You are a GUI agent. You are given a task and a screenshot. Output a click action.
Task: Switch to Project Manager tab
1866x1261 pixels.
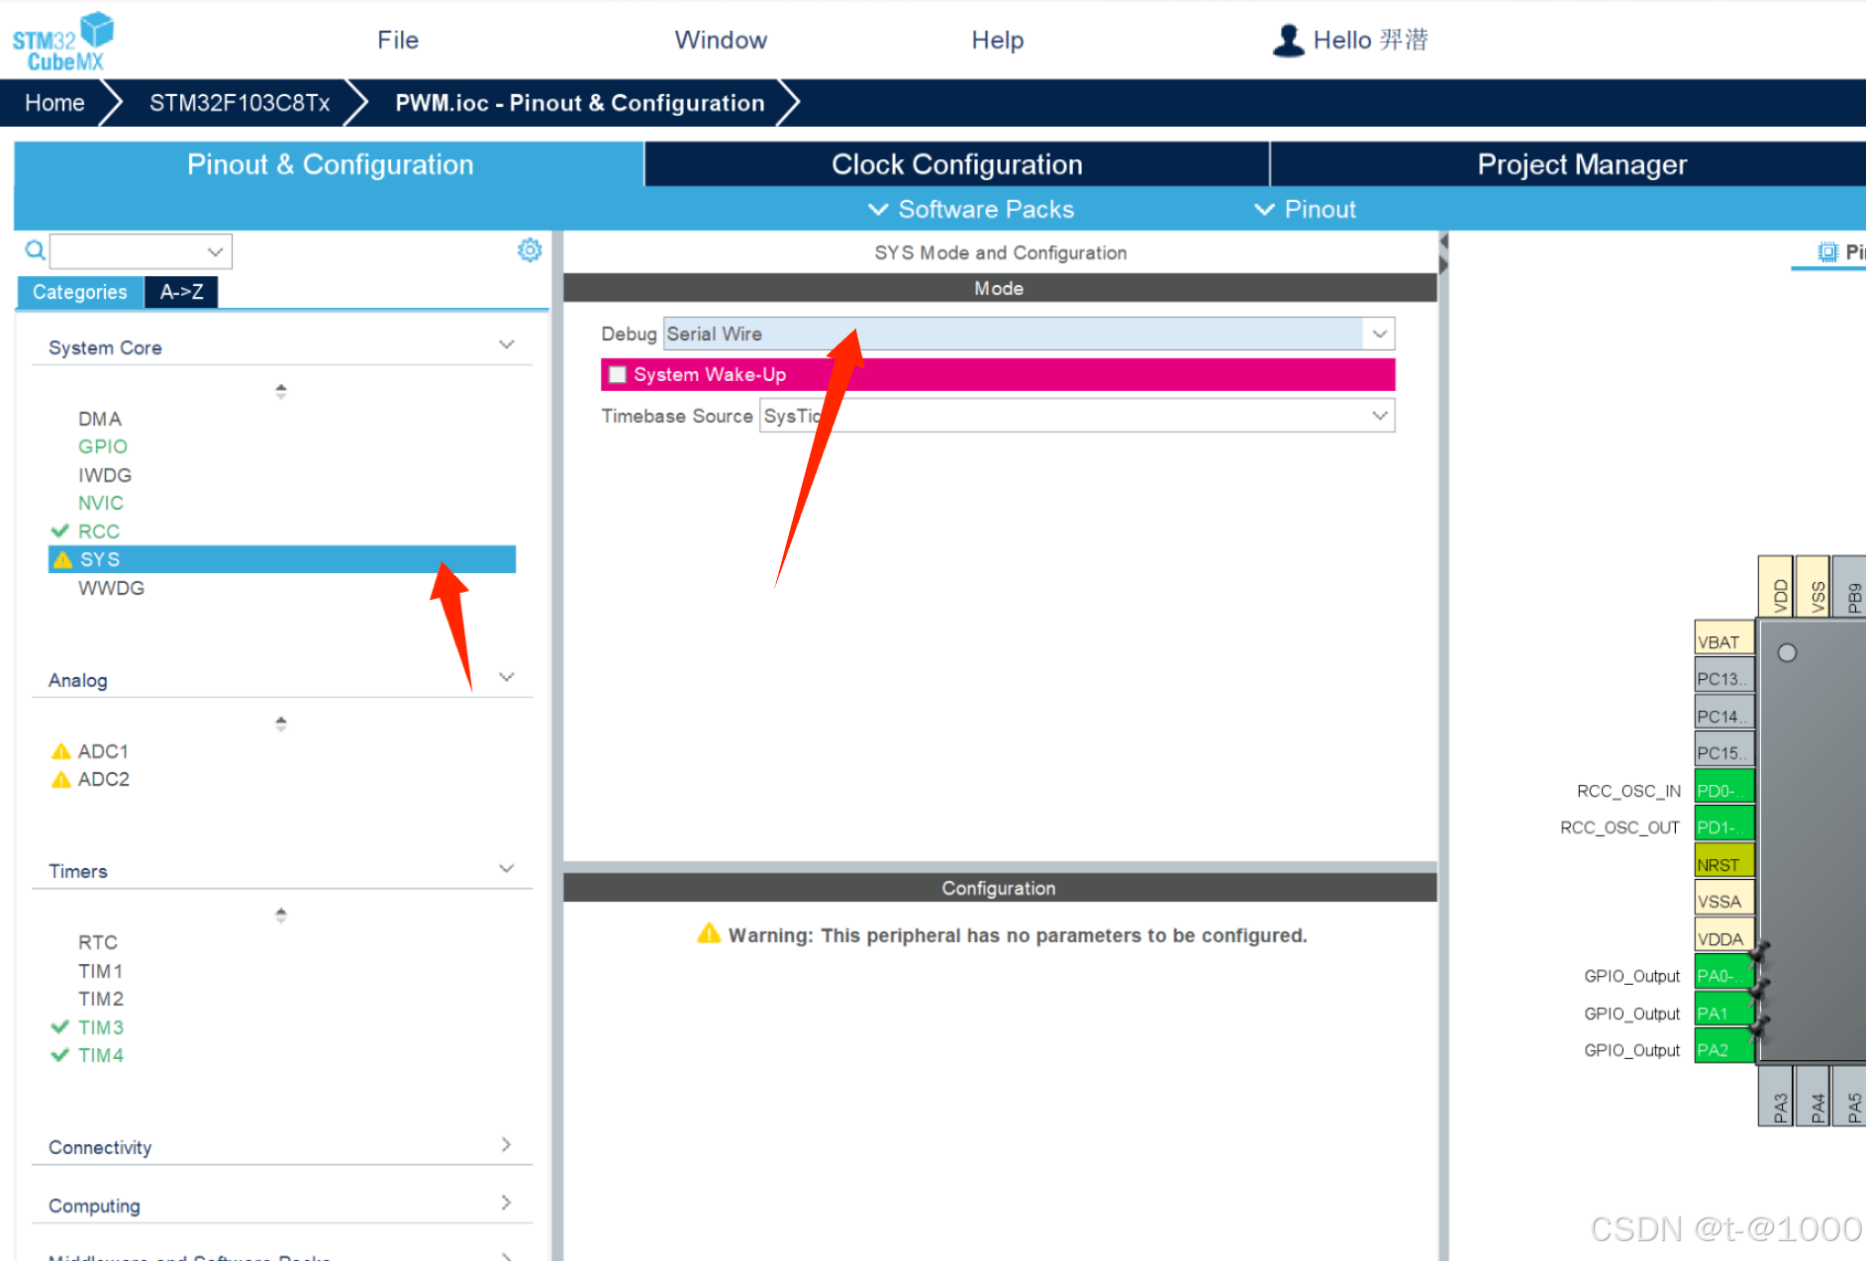(1581, 164)
